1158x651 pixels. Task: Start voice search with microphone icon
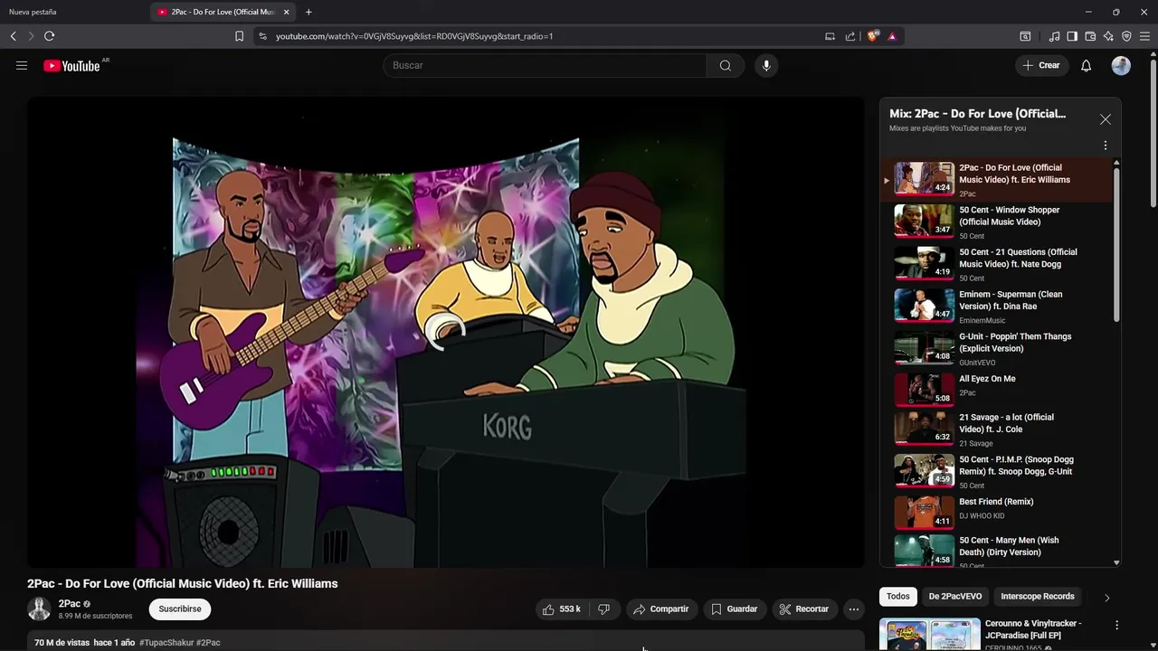[x=766, y=65]
